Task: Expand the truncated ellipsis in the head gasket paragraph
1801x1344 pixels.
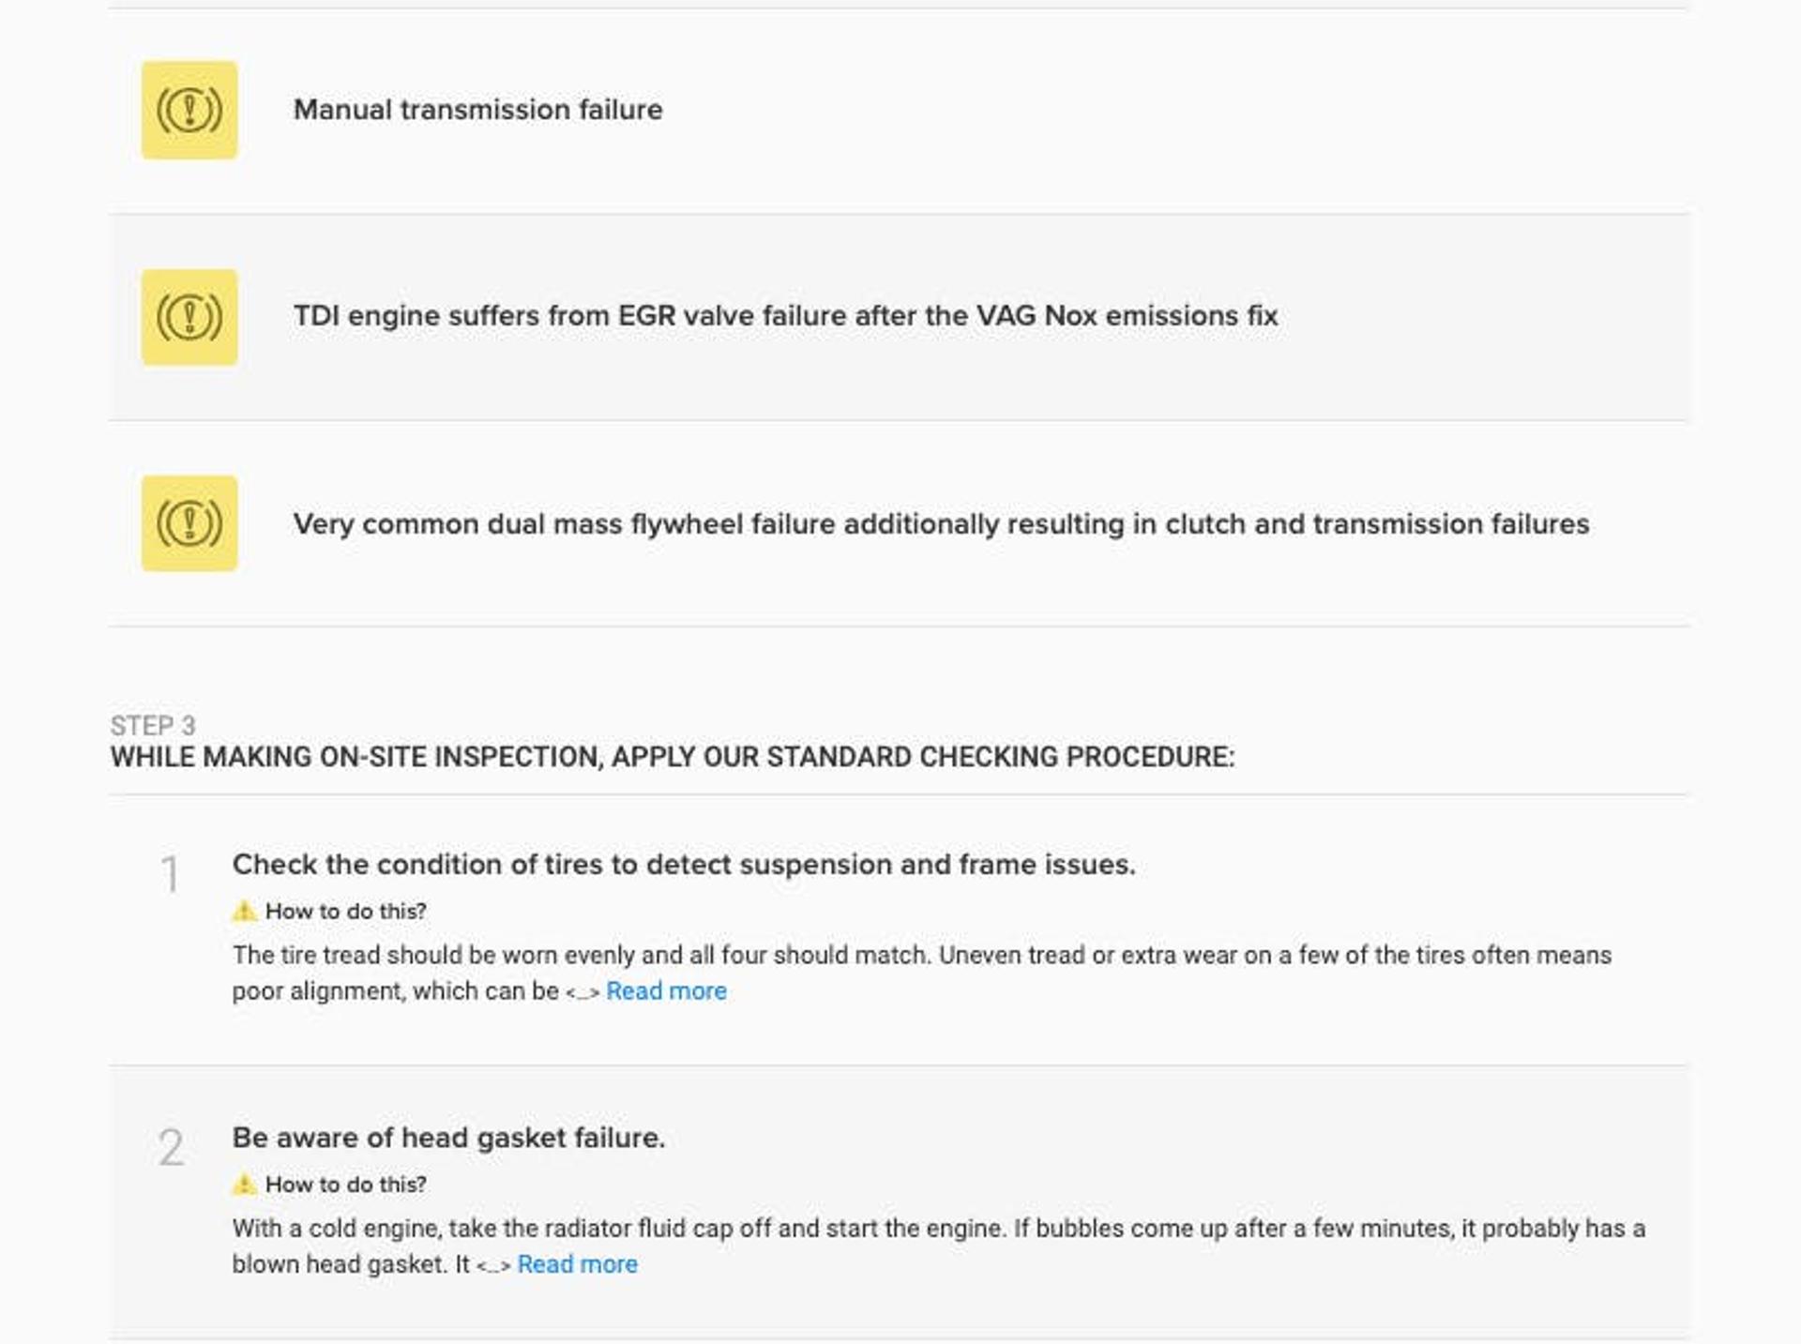Action: click(x=493, y=1266)
